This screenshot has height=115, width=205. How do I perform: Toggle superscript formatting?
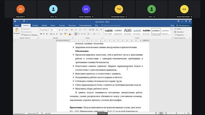57,34
